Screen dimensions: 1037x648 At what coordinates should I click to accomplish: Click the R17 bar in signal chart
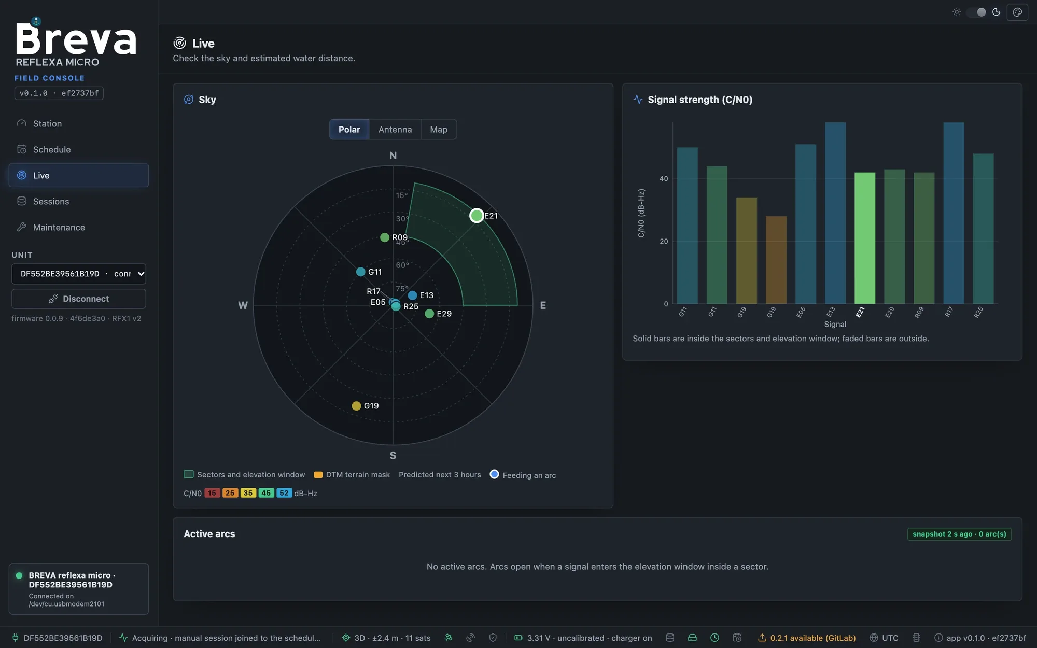pyautogui.click(x=954, y=213)
